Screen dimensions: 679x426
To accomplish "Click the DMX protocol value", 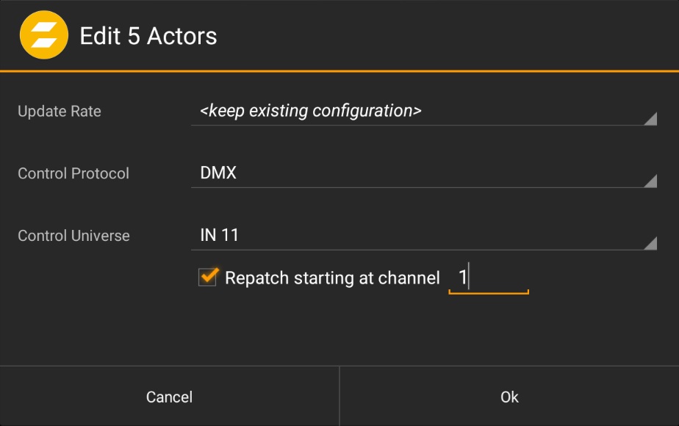I will click(218, 174).
